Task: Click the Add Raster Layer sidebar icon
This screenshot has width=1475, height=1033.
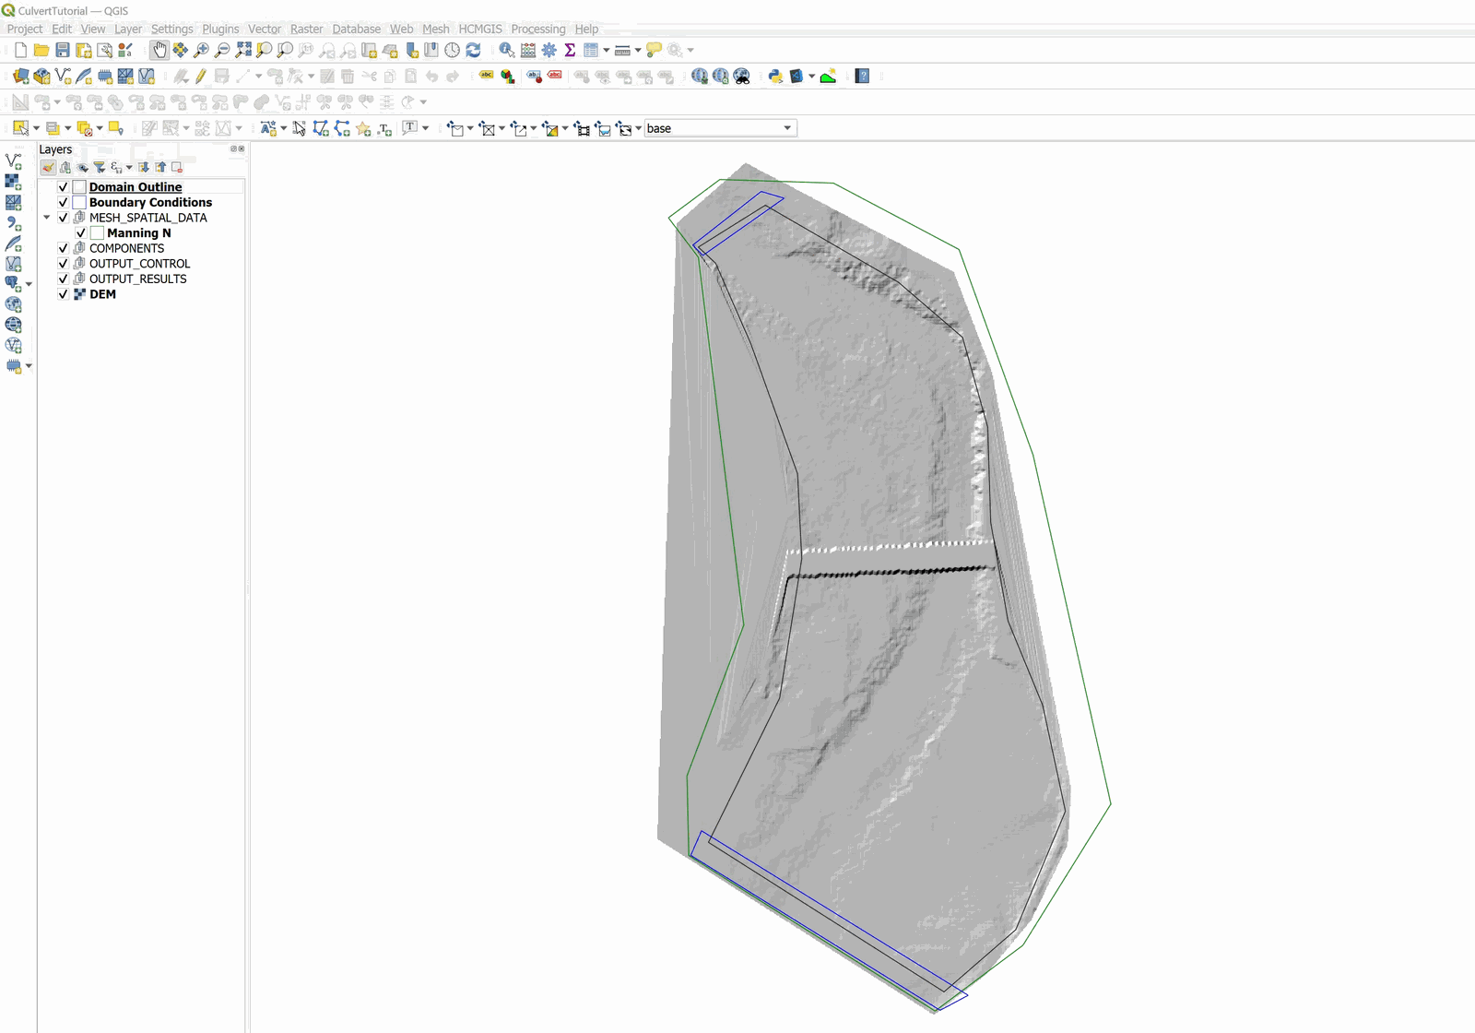Action: coord(13,182)
